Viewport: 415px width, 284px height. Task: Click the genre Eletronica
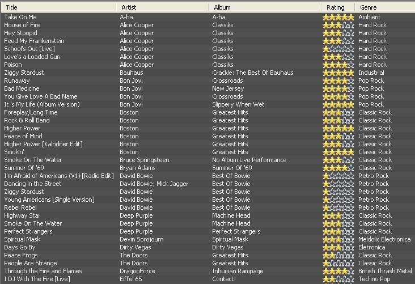pos(372,248)
